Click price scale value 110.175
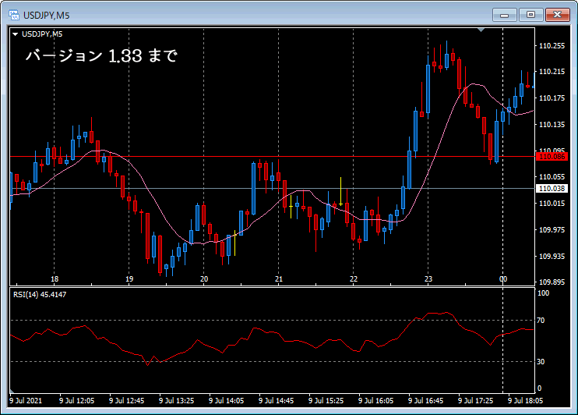 pyautogui.click(x=552, y=98)
